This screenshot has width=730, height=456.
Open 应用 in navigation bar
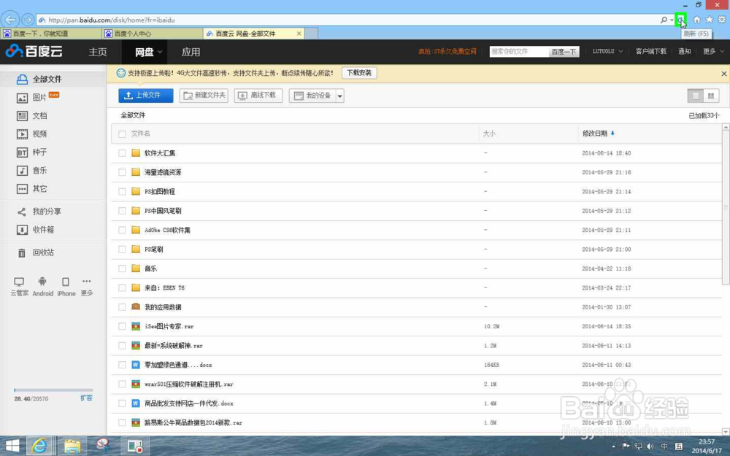tap(191, 52)
